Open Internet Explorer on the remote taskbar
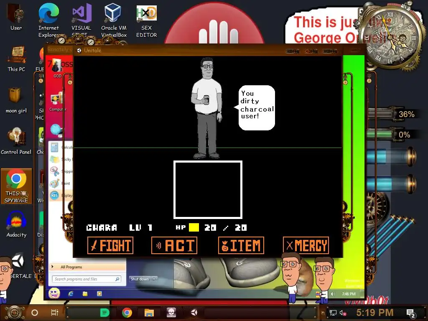The width and height of the screenshot is (428, 321). click(71, 294)
